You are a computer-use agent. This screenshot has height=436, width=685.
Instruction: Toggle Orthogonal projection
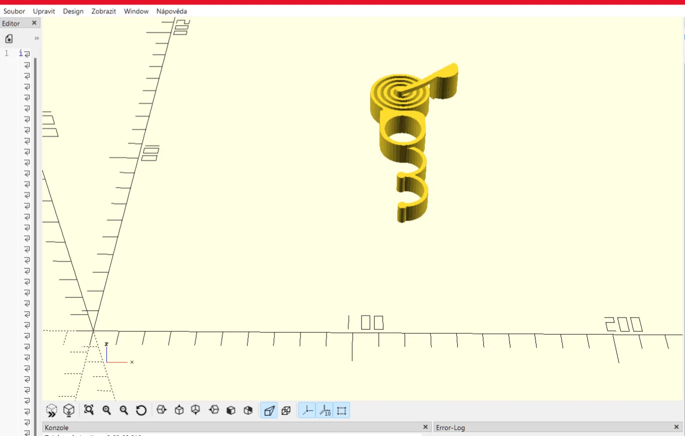click(x=286, y=410)
